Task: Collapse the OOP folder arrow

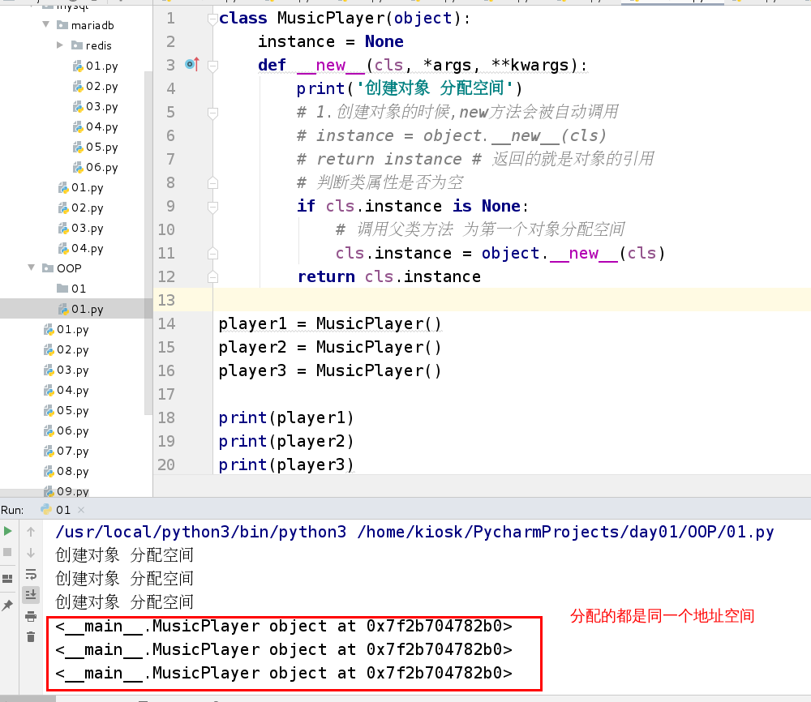Action: (x=32, y=268)
